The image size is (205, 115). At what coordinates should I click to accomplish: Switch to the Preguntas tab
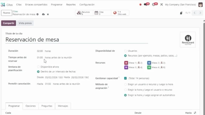pos(47,106)
